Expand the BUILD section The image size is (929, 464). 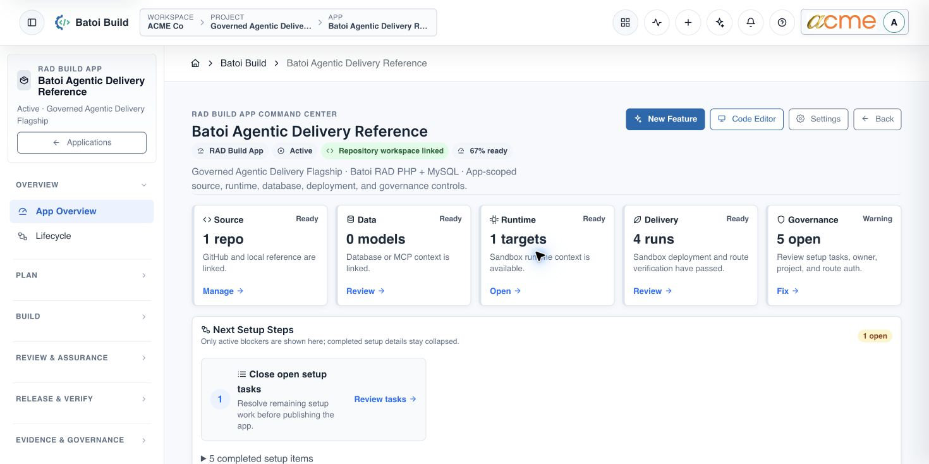[x=82, y=316]
